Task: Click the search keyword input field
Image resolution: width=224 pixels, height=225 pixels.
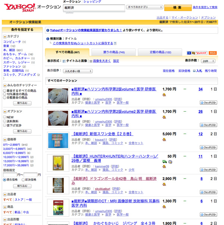Action: pos(94,8)
